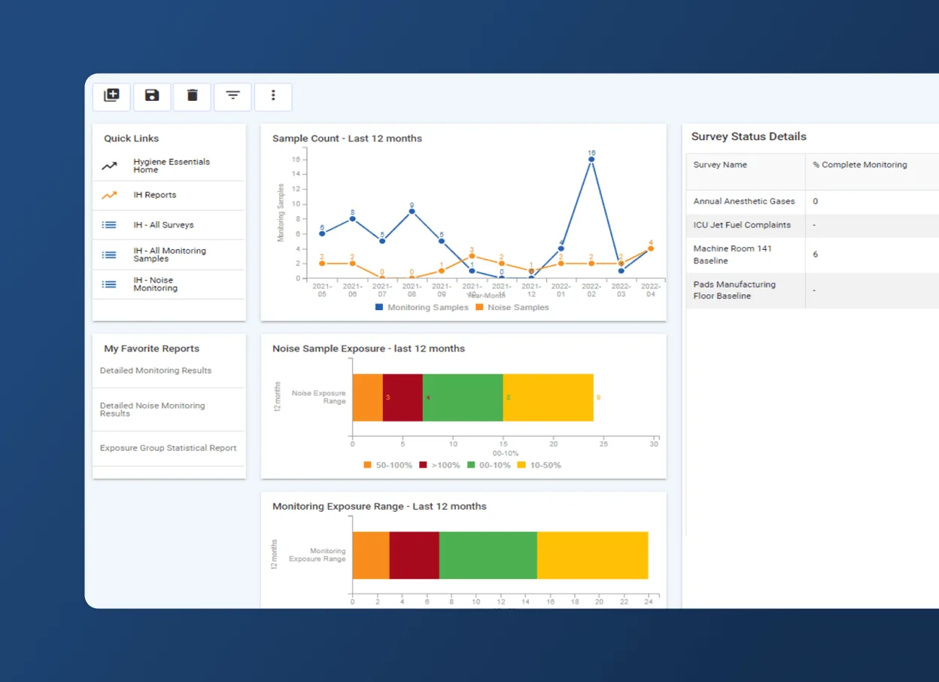
Task: Open the Detailed Monitoring Results report
Action: (156, 370)
